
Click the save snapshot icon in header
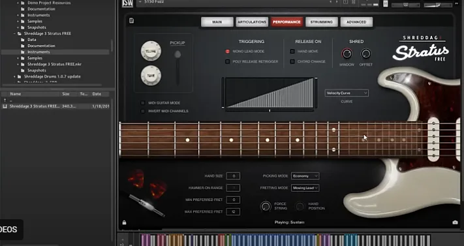click(345, 2)
